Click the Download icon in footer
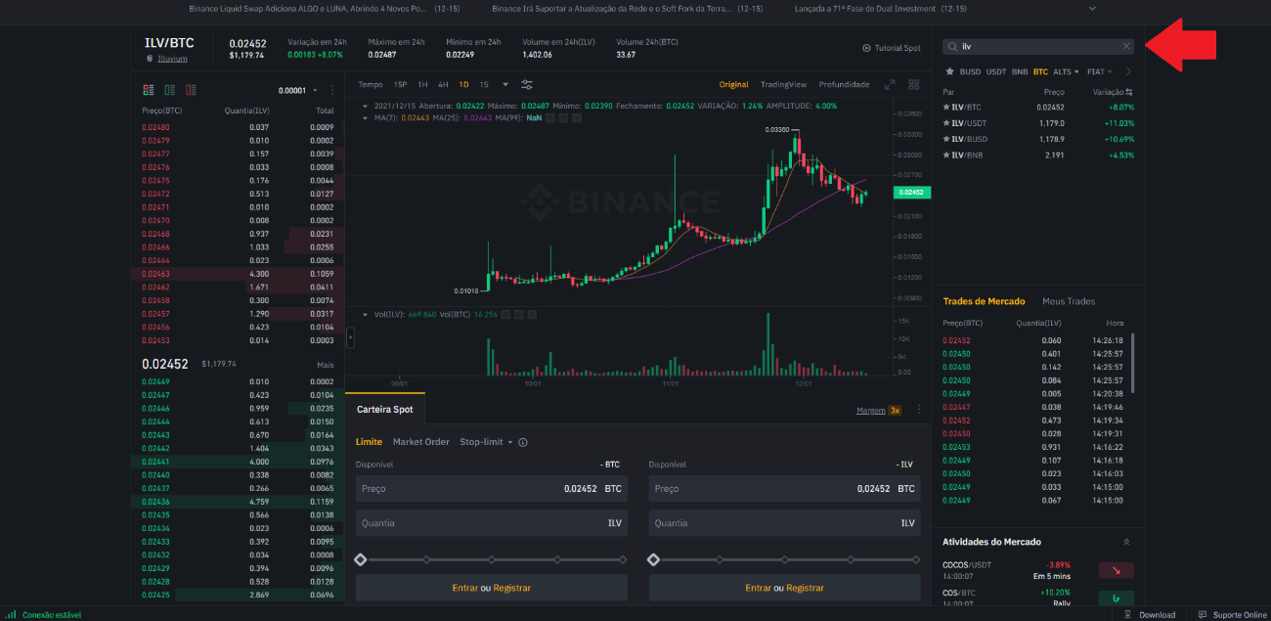This screenshot has width=1271, height=621. (1129, 615)
